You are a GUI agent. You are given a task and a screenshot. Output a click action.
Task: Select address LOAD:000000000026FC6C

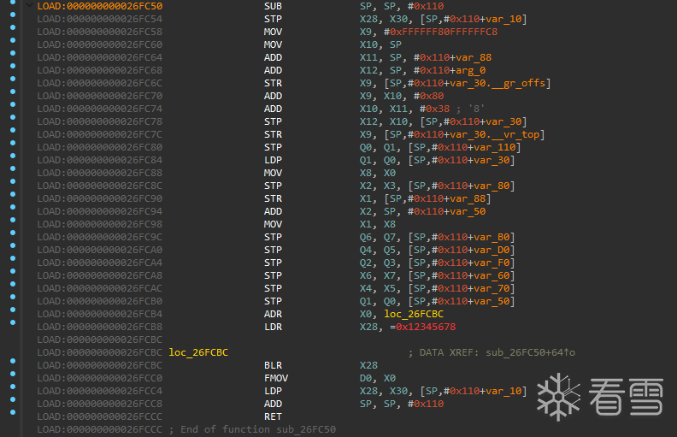[x=100, y=83]
